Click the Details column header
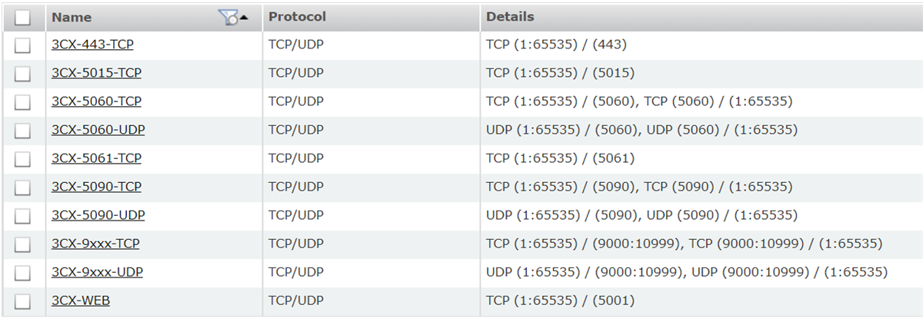923x322 pixels. click(x=509, y=16)
